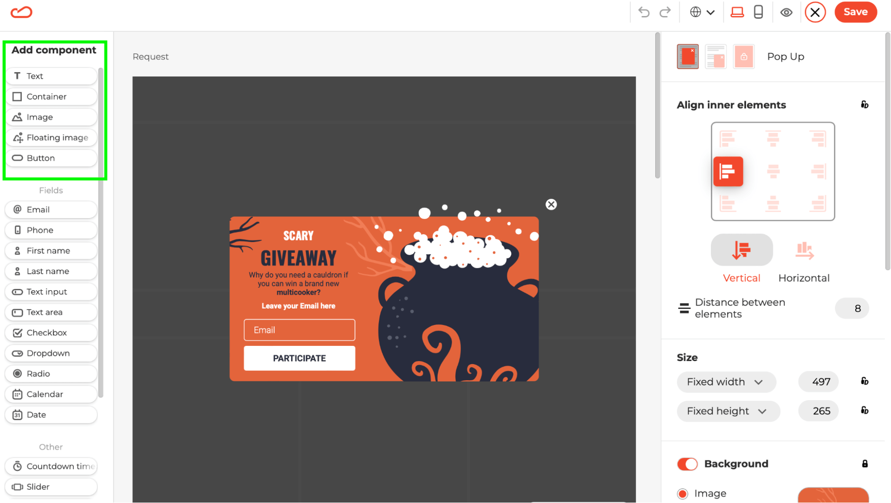The image size is (891, 503).
Task: Open the globe language dropdown
Action: (702, 12)
